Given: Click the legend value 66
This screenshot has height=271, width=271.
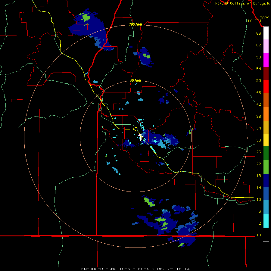Looking at the screenshot, I should click(259, 33).
